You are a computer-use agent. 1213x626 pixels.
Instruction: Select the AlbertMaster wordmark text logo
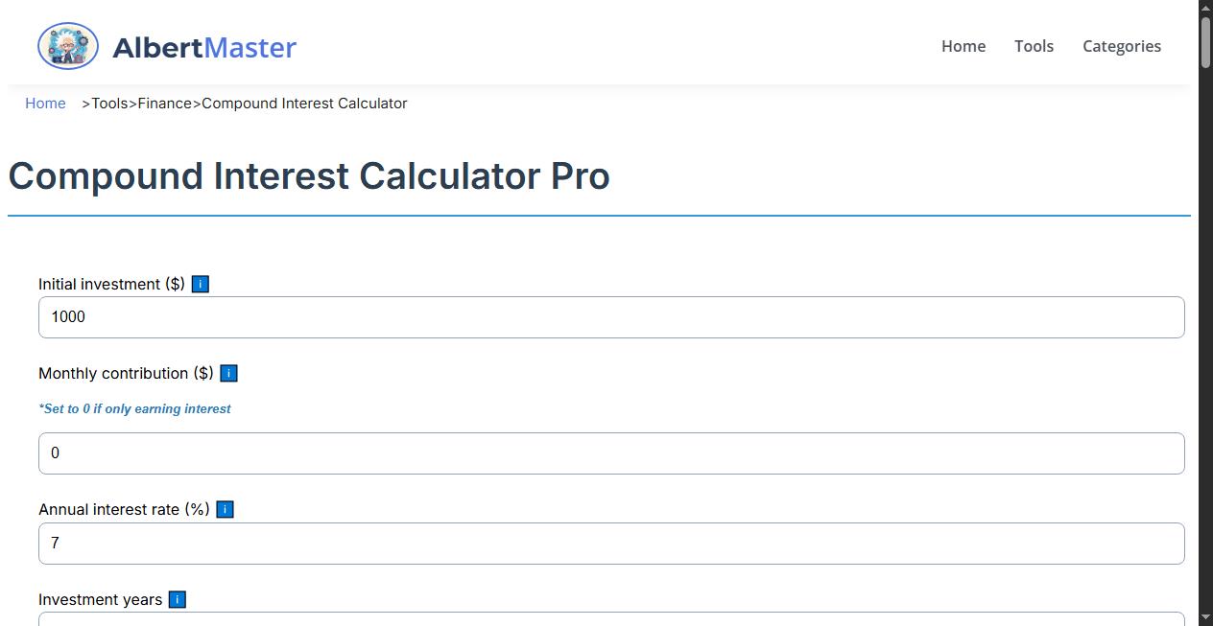(204, 47)
